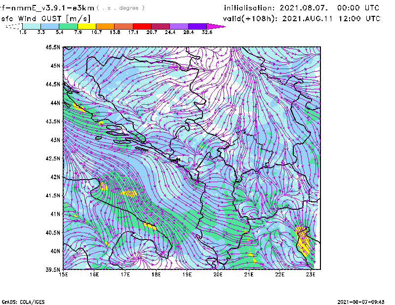Viewport: 395px width, 305px height.
Task: Click the crimson legend swatch (20.7–24.4)
Action: click(x=160, y=26)
